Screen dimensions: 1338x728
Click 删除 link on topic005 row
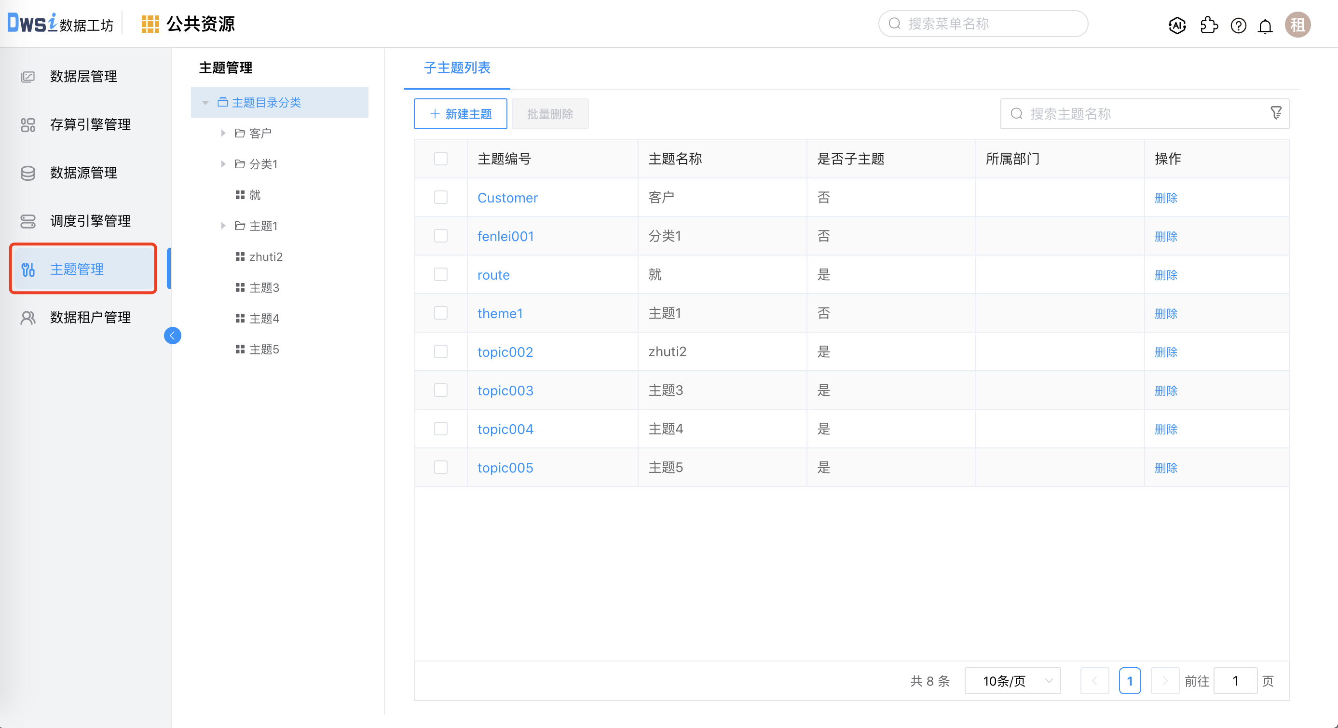tap(1166, 467)
